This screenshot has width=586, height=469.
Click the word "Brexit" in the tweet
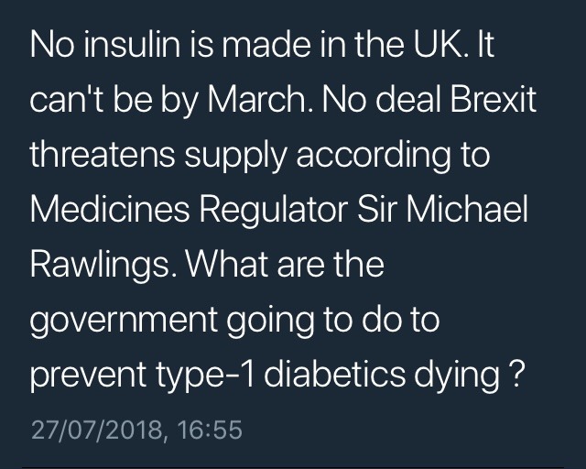(x=503, y=102)
